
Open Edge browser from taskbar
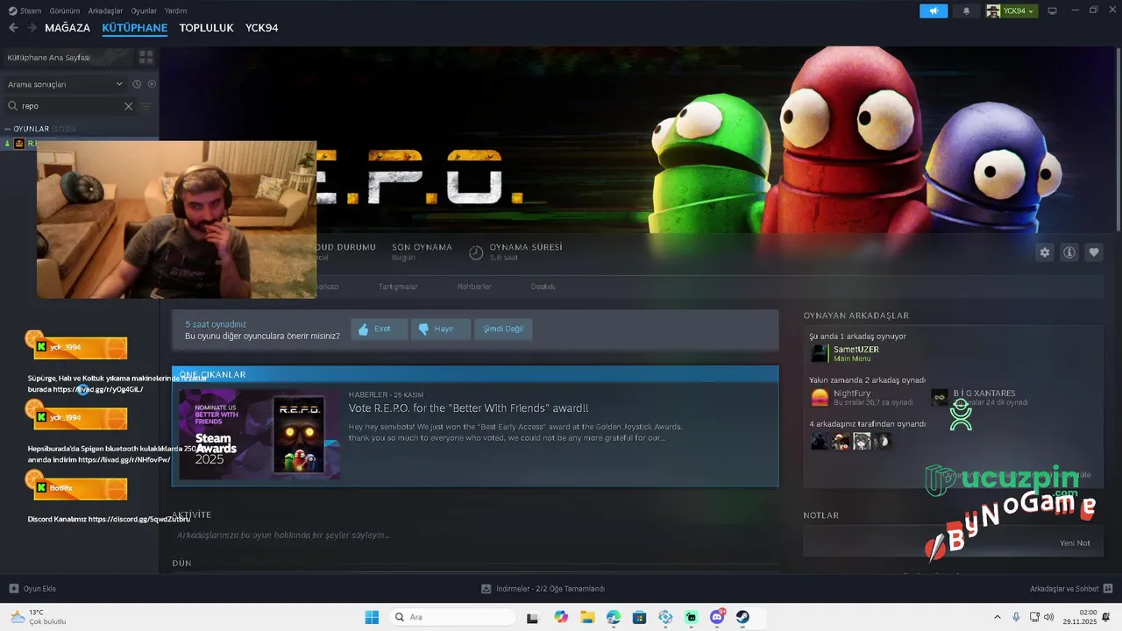[x=613, y=617]
